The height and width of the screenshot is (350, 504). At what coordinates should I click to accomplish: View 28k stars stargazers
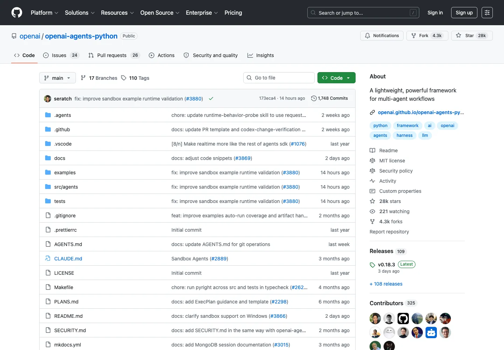click(x=385, y=201)
